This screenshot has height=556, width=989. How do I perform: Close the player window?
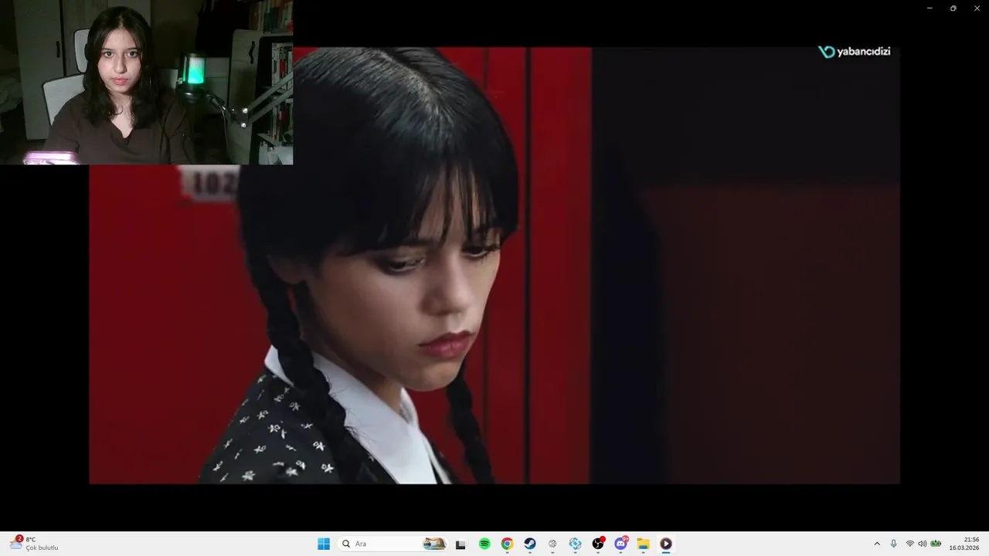[x=977, y=8]
